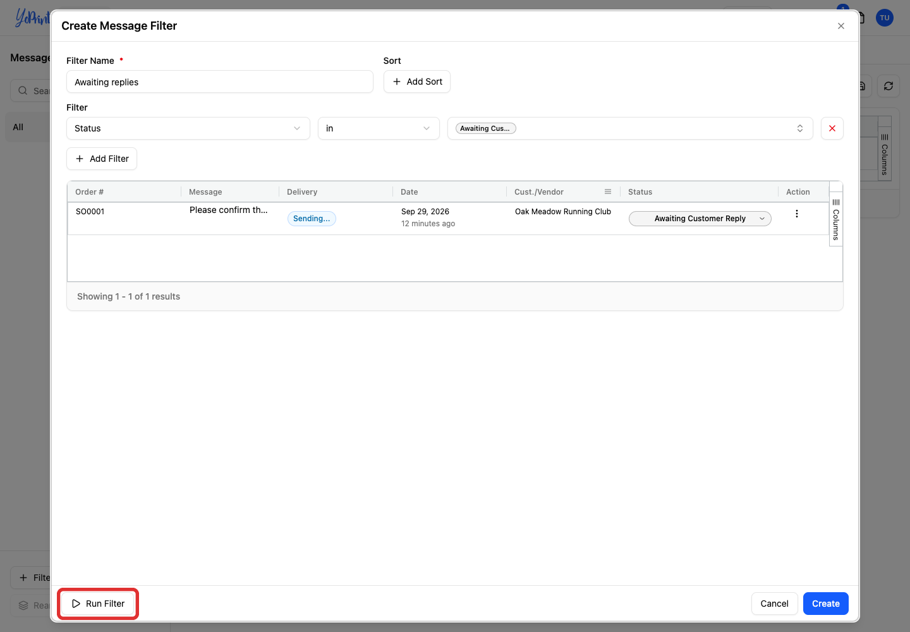The image size is (910, 632).
Task: Click the 'Awaiting Cus...' filter value tag
Action: tap(486, 128)
